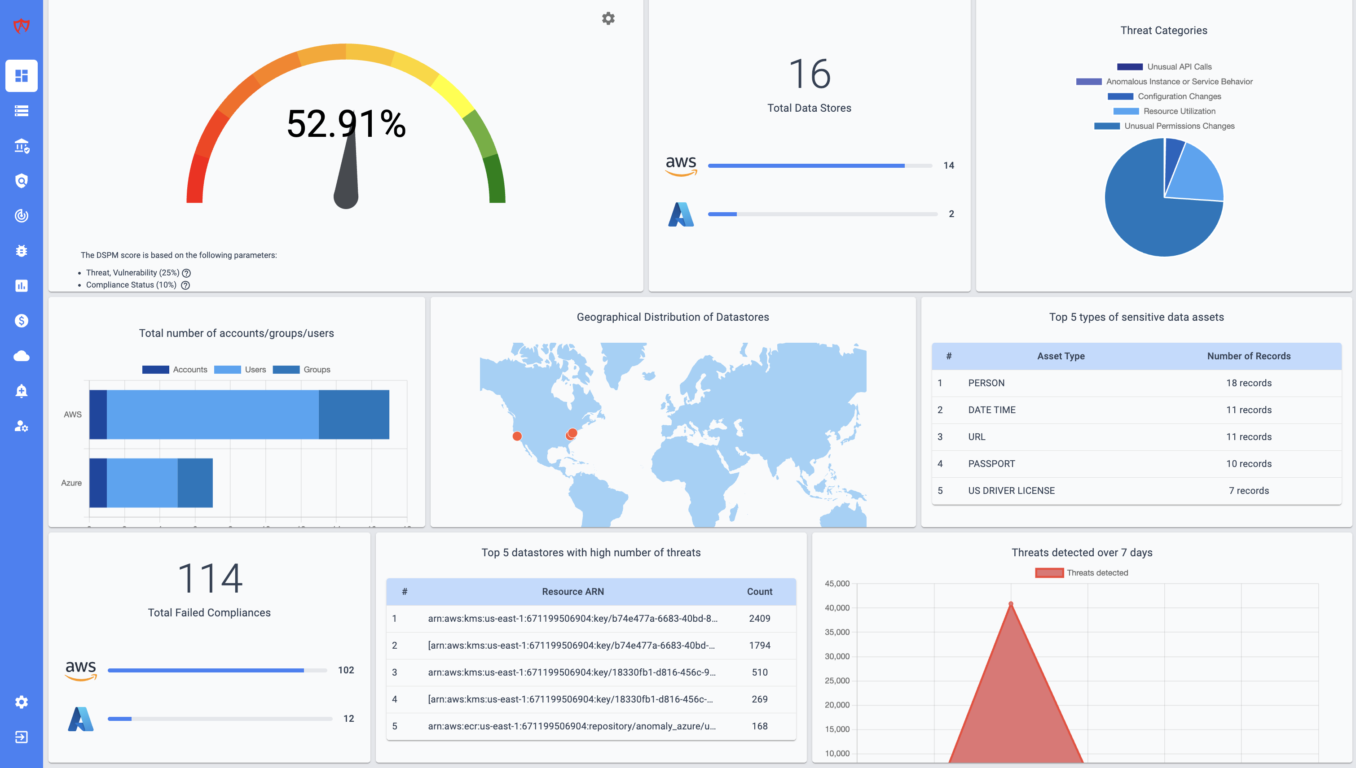Click help icon next to Threat, Vulnerability
This screenshot has height=768, width=1356.
tap(186, 273)
